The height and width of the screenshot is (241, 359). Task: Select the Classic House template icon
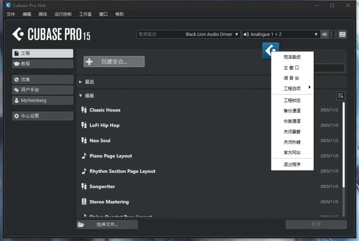84,109
